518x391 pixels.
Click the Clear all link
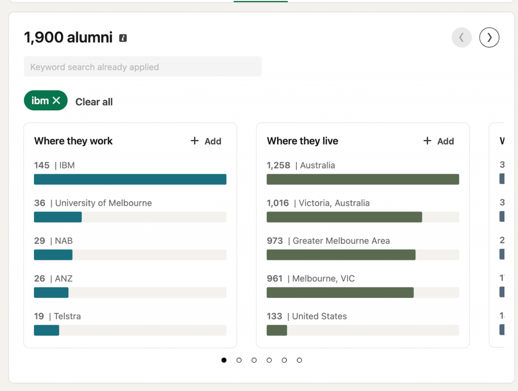[x=94, y=102]
